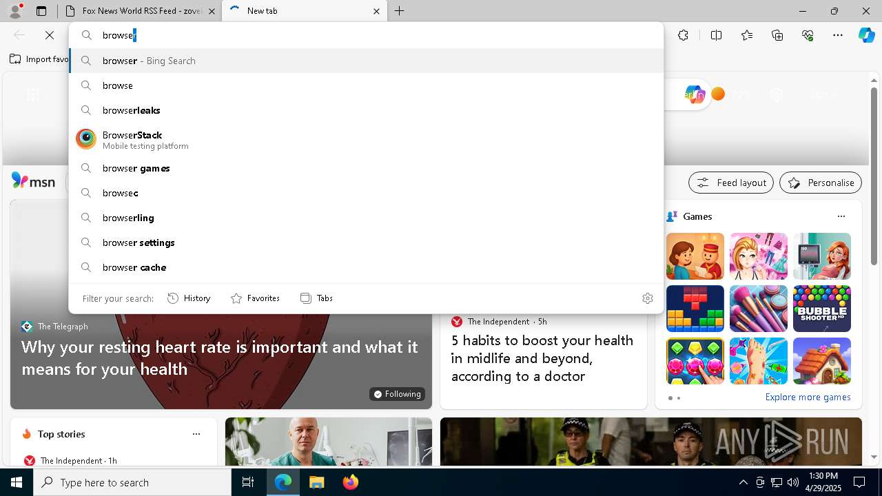Open address bar search settings gear
The image size is (882, 496).
point(648,298)
